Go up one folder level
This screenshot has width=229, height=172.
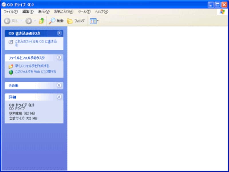click(x=42, y=21)
